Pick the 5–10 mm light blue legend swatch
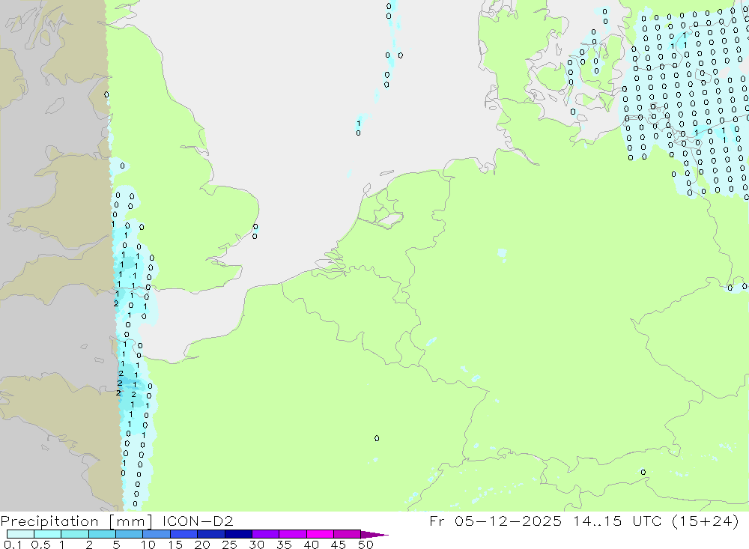Viewport: 749px width, 549px height. click(130, 534)
